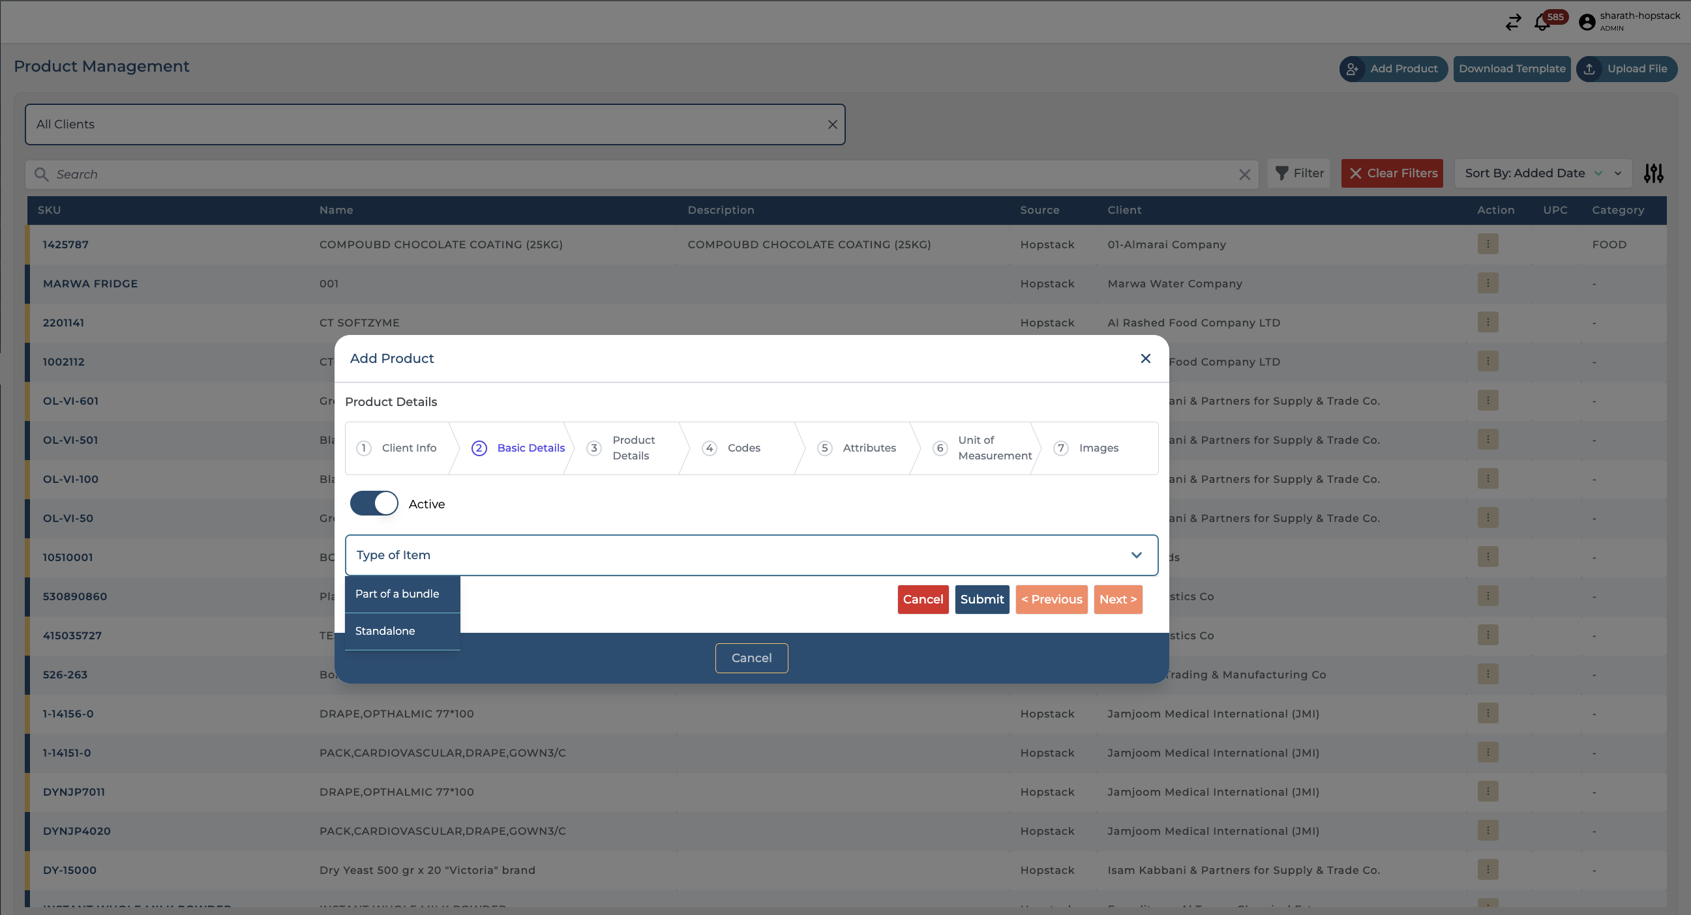This screenshot has width=1691, height=915.
Task: Click the Filter funnel button
Action: tap(1298, 173)
